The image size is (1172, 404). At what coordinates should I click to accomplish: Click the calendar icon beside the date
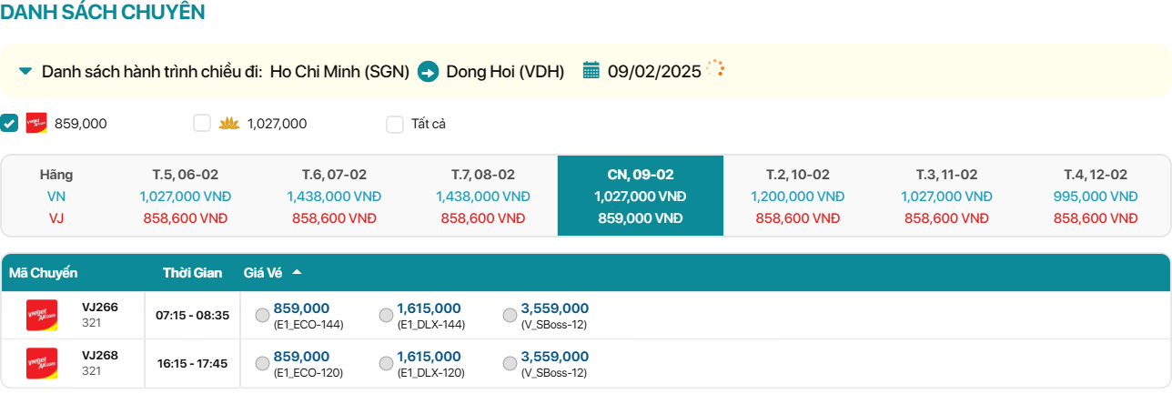[x=591, y=70]
